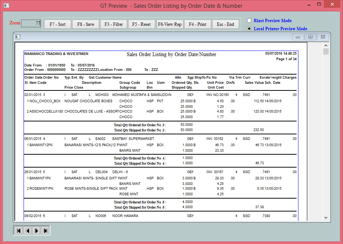Click the F7 - Sort button
This screenshot has width=343, height=244.
click(57, 24)
